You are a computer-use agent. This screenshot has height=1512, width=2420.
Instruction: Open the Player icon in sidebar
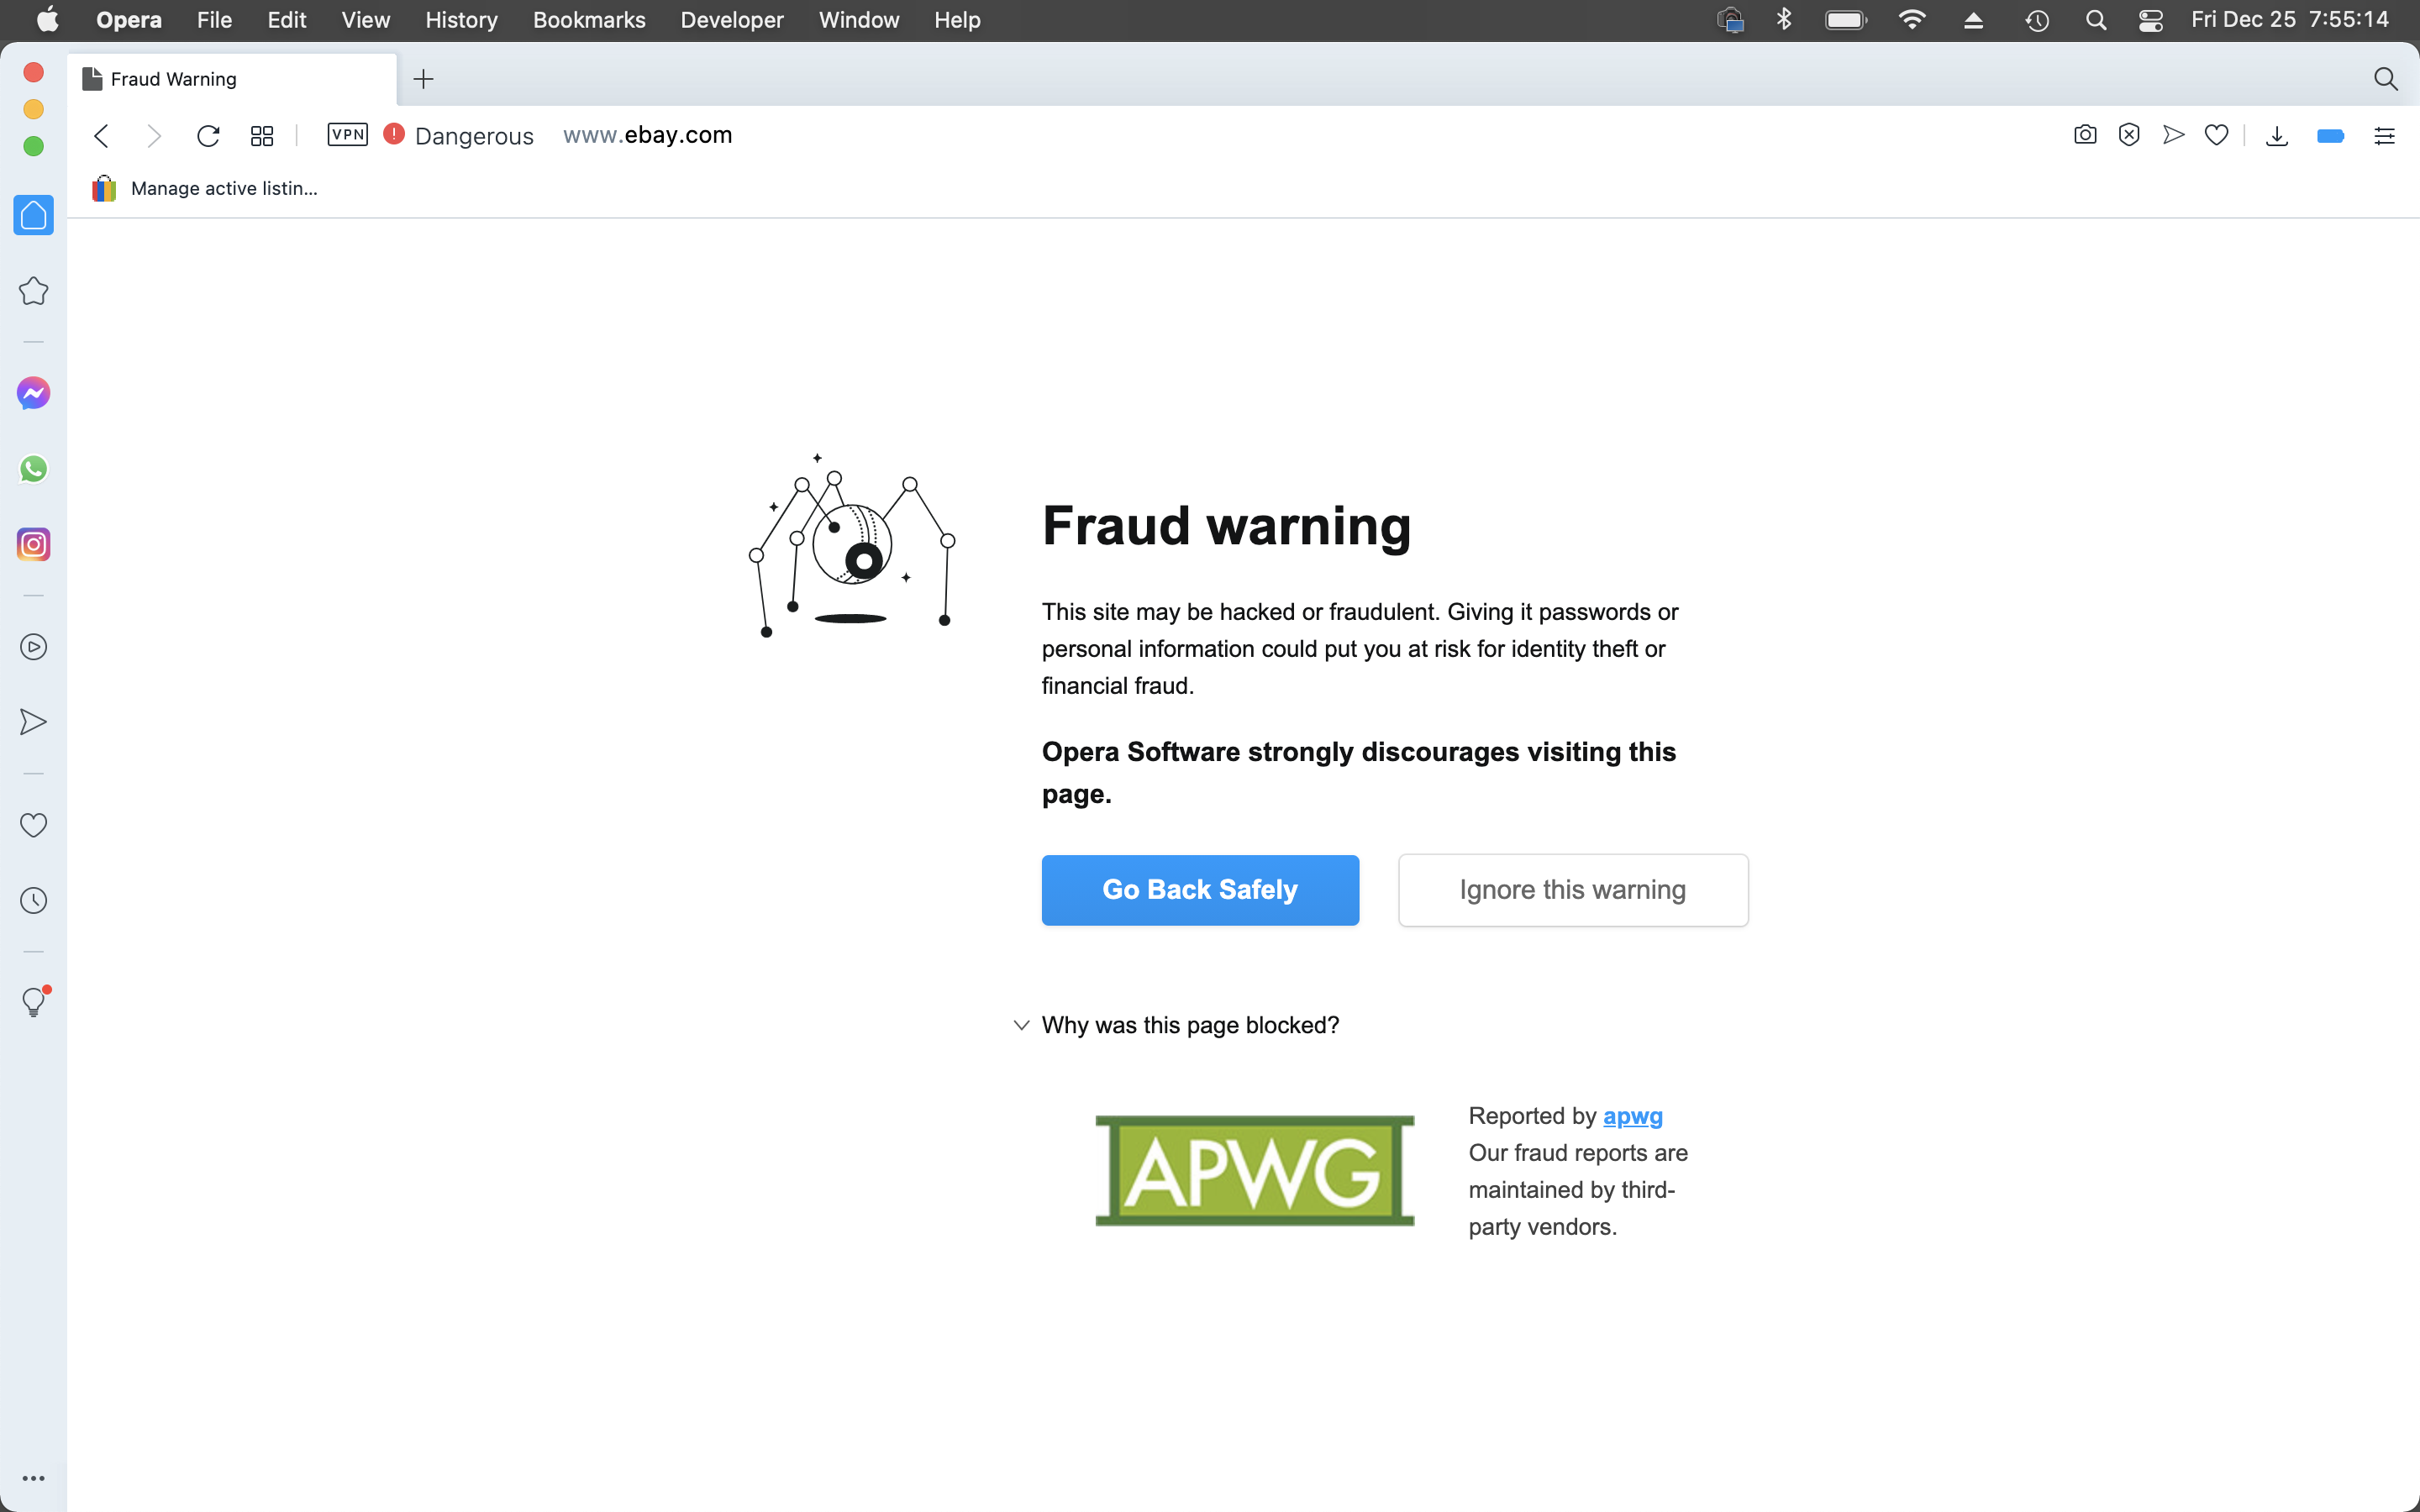point(33,647)
